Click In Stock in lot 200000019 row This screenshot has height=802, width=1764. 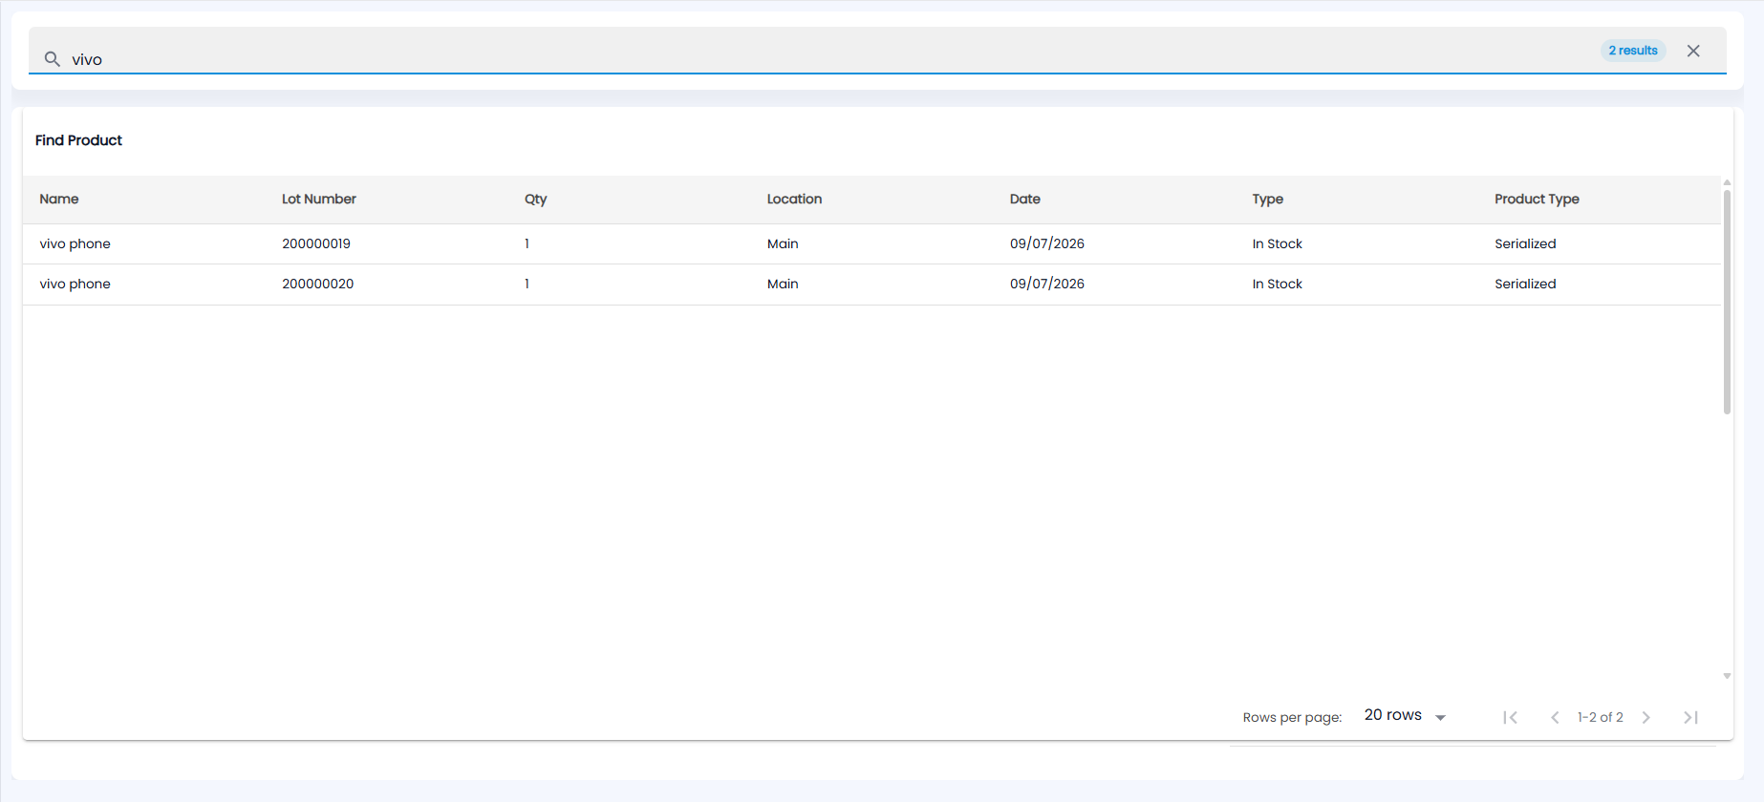point(1278,243)
